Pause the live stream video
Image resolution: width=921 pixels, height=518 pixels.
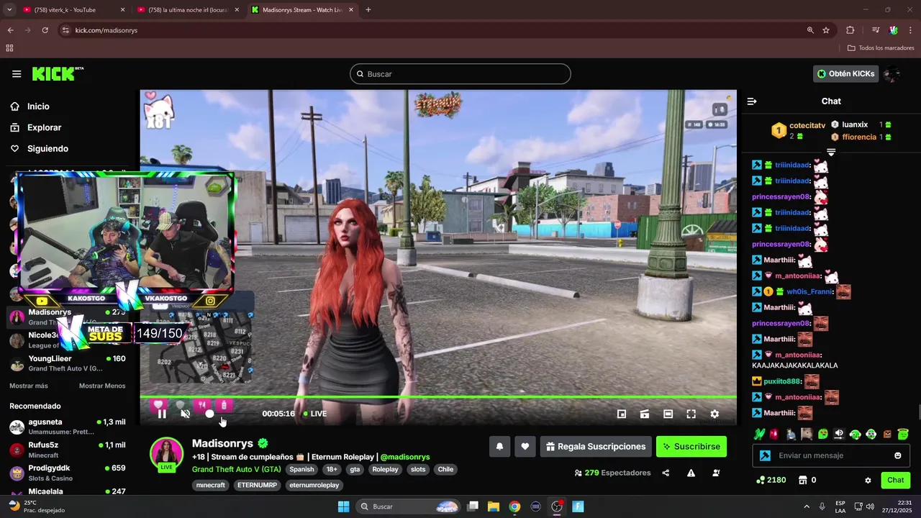[162, 414]
